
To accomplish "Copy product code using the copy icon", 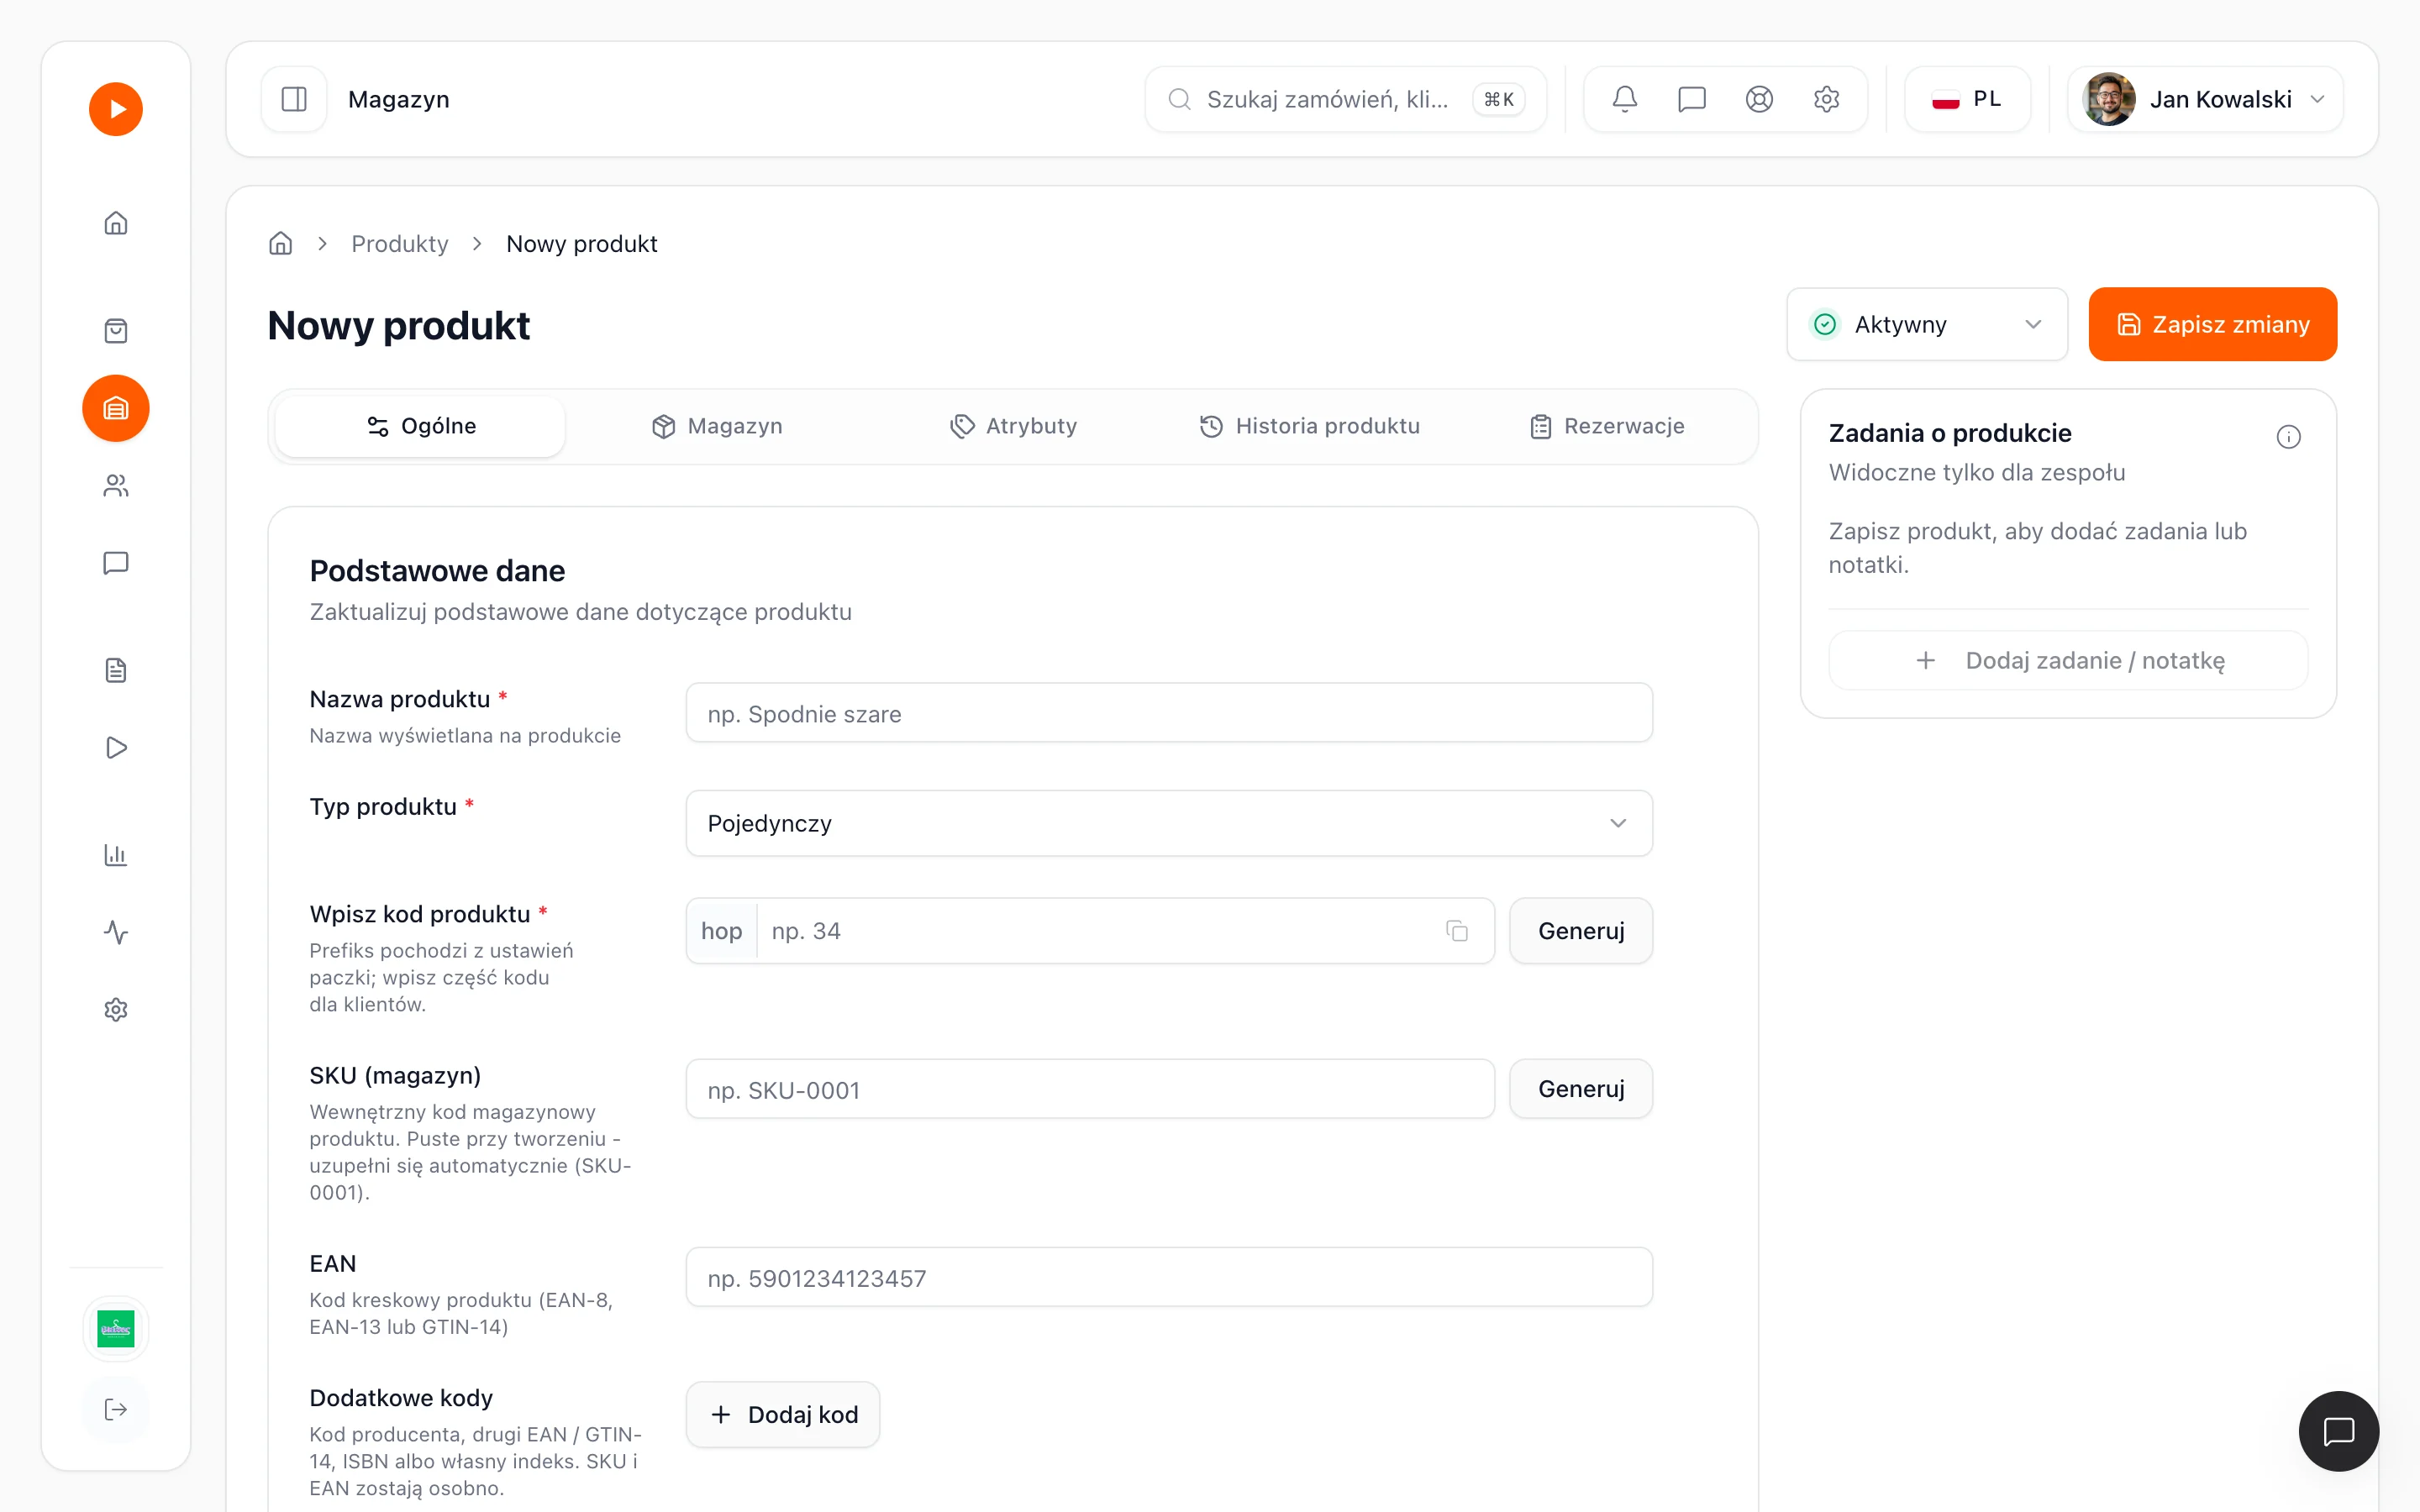I will tap(1457, 931).
